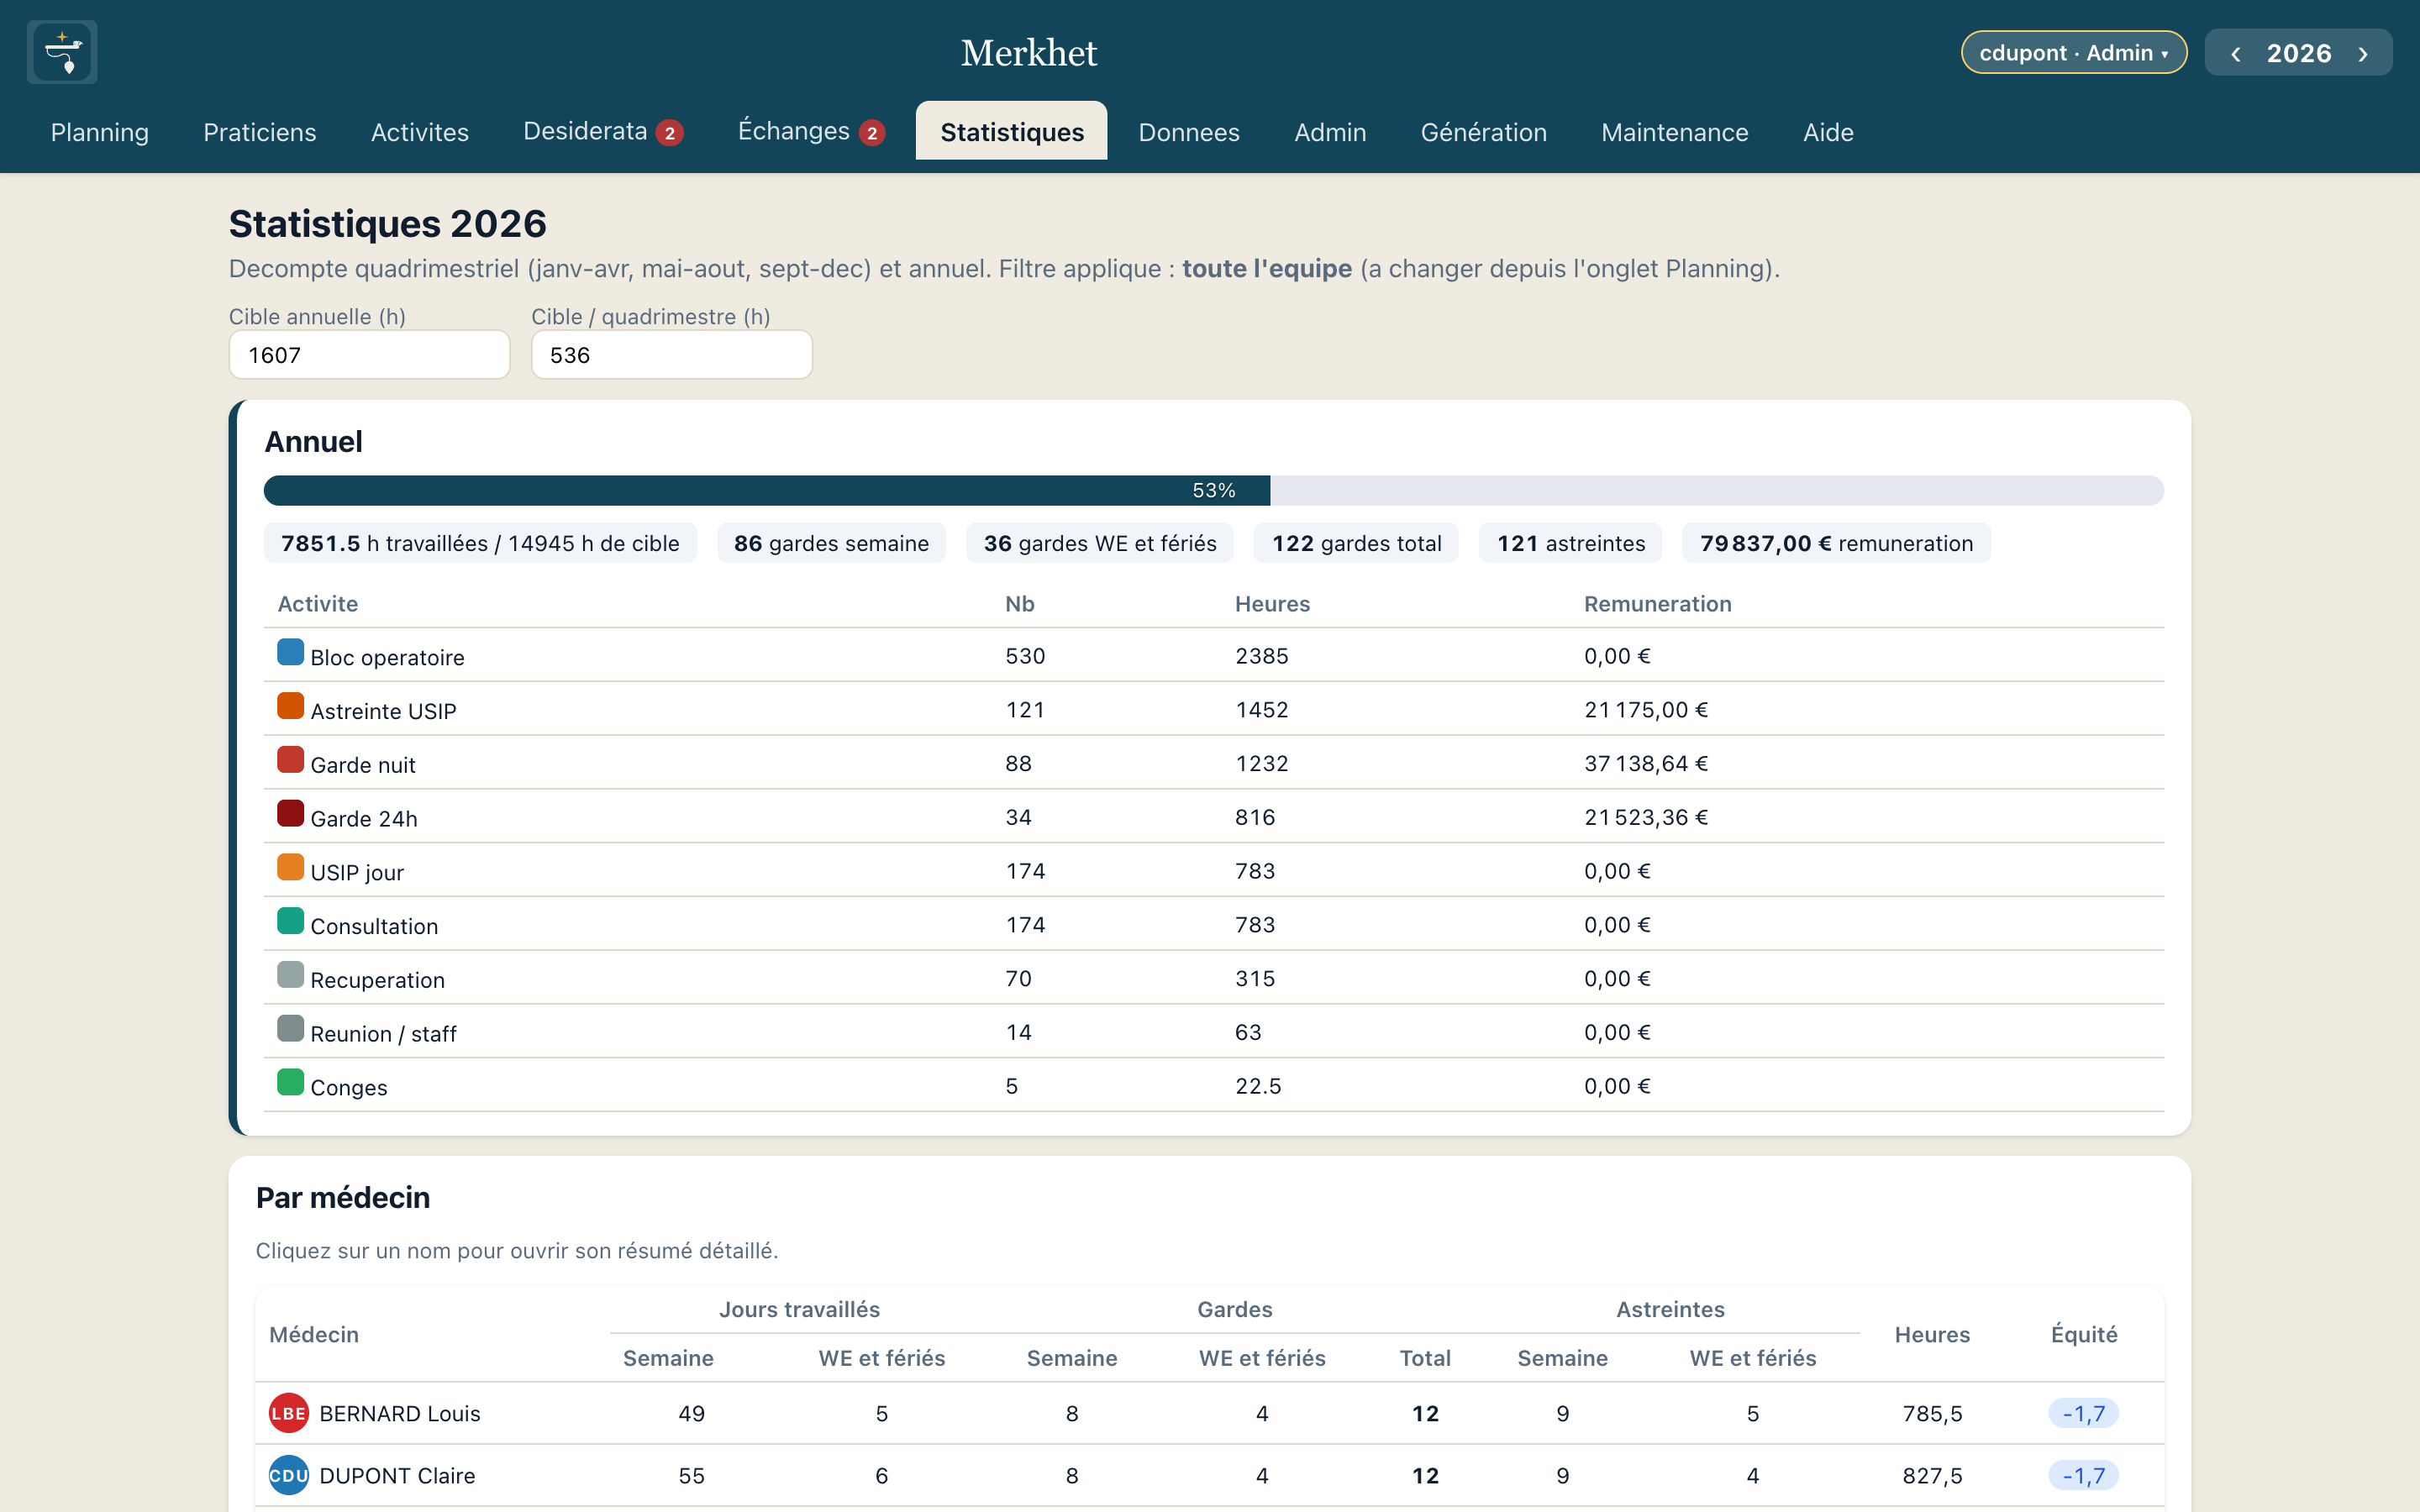Viewport: 2420px width, 1512px height.
Task: Open the Aide tab
Action: point(1827,132)
